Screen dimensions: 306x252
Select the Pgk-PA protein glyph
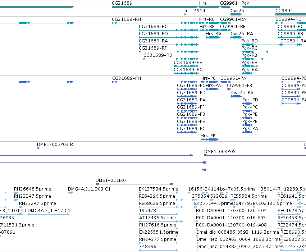pyautogui.click(x=247, y=133)
